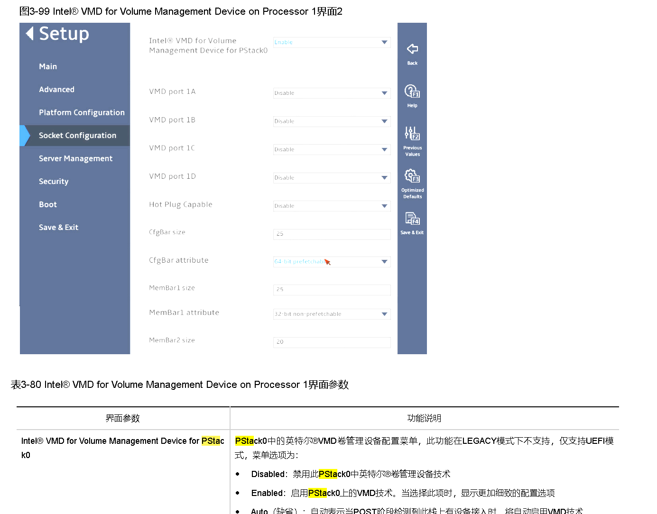Click the F2 Previous Values icon
657x514 pixels.
point(412,133)
